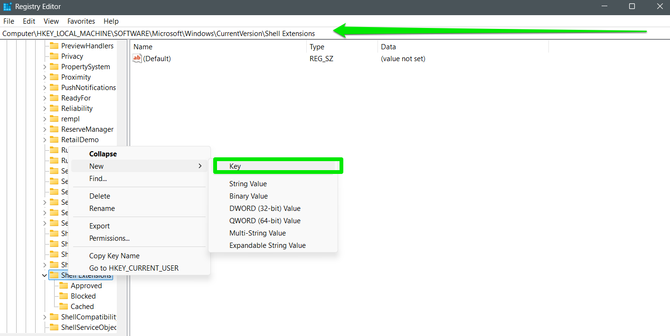Click the ReserveManager folder icon
The width and height of the screenshot is (670, 336).
54,129
